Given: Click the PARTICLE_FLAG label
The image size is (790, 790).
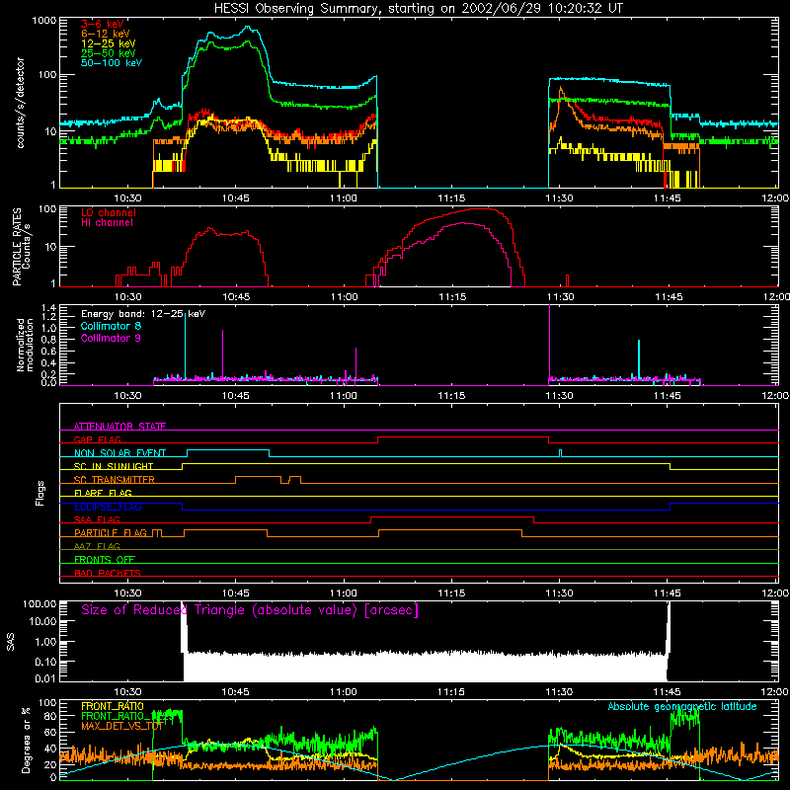Looking at the screenshot, I should click(x=111, y=533).
